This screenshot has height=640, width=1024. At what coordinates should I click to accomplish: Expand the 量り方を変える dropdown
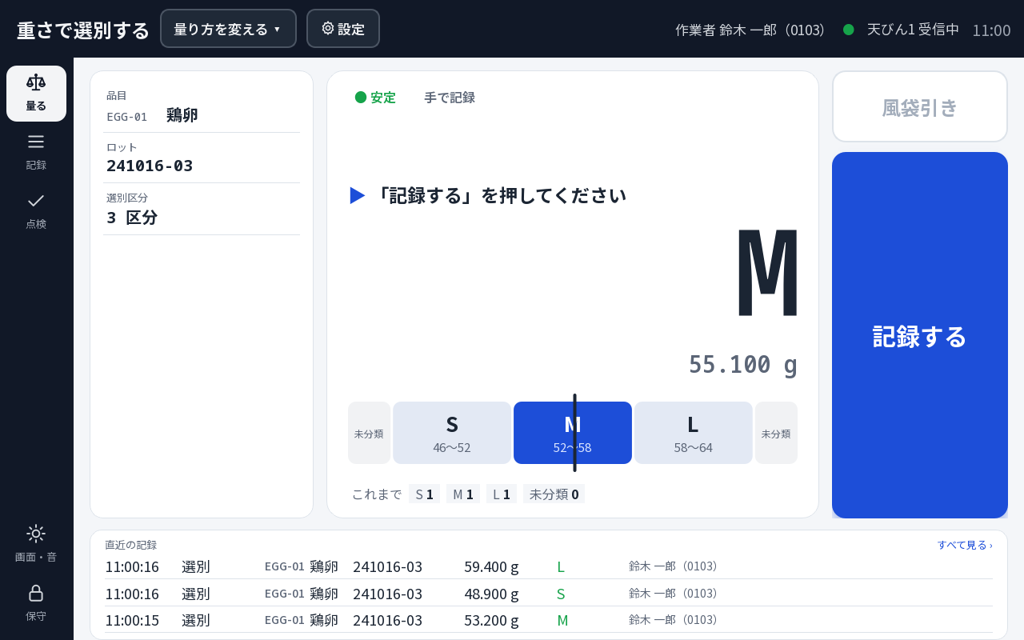(228, 29)
